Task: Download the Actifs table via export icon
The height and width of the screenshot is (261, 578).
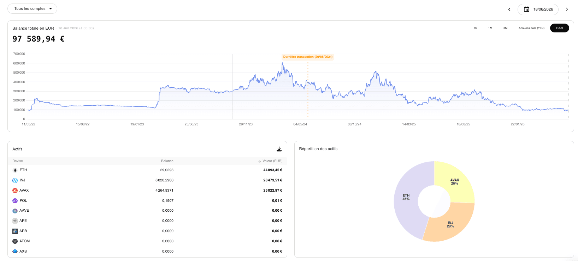Action: pyautogui.click(x=279, y=149)
